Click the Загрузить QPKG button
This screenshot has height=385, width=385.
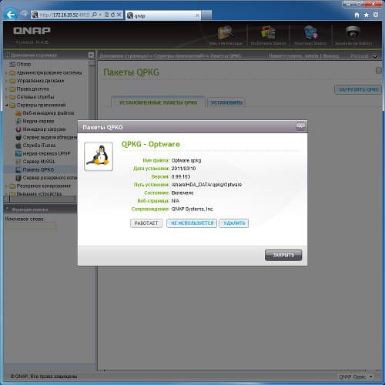pos(358,89)
